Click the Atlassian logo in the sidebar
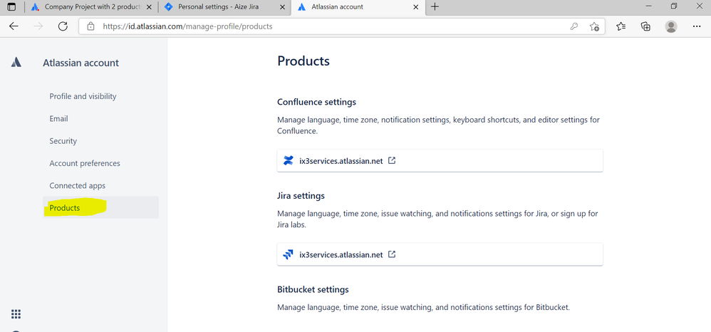This screenshot has height=332, width=711. [16, 62]
